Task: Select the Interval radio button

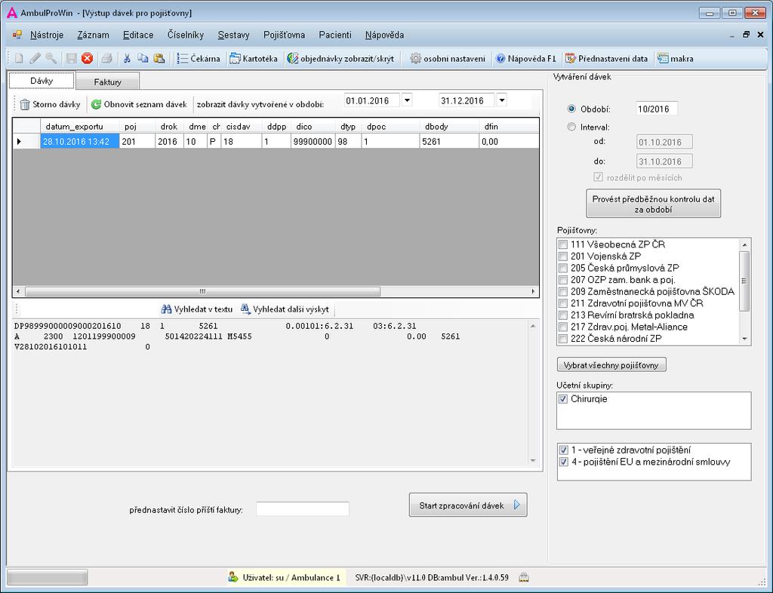Action: click(571, 127)
